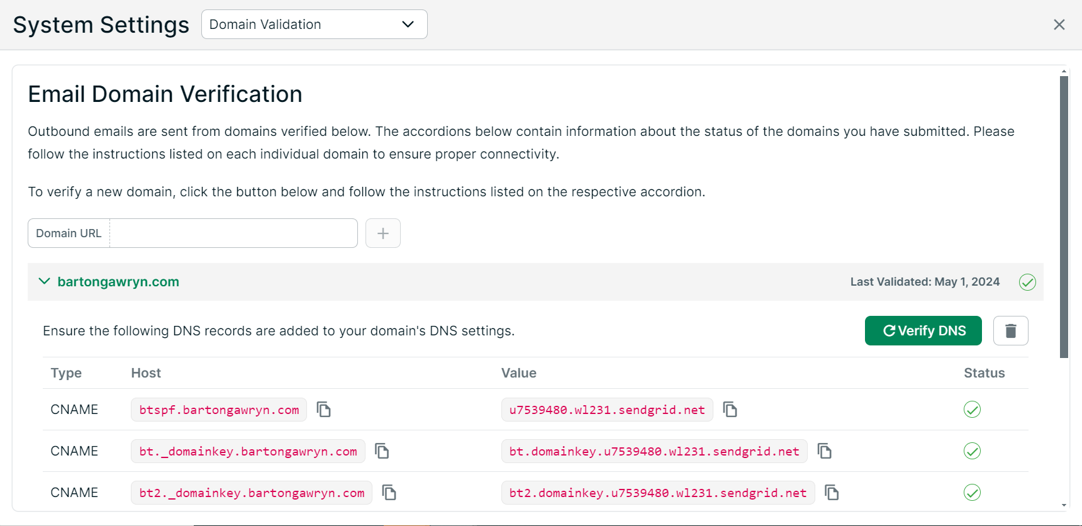Image resolution: width=1082 pixels, height=526 pixels.
Task: Click the vertical scrollbar thumb
Action: click(1064, 217)
